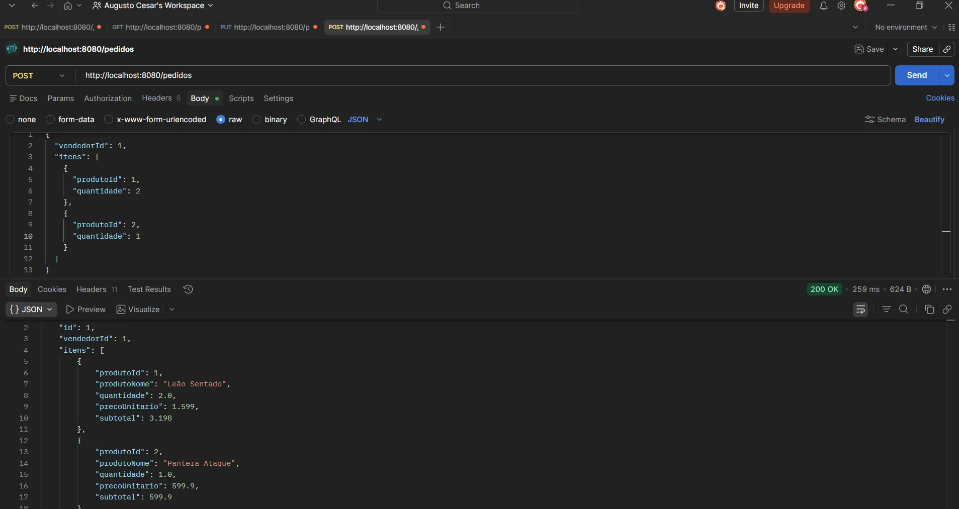
Task: Switch to the GET localhost request tab
Action: click(160, 27)
